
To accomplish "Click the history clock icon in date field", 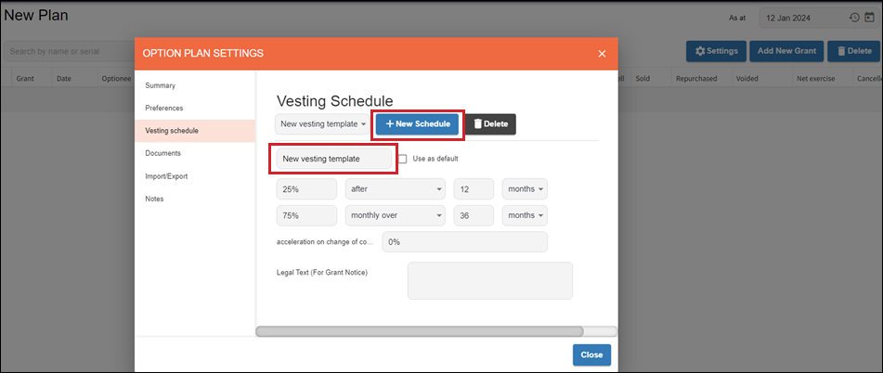I will pos(854,18).
